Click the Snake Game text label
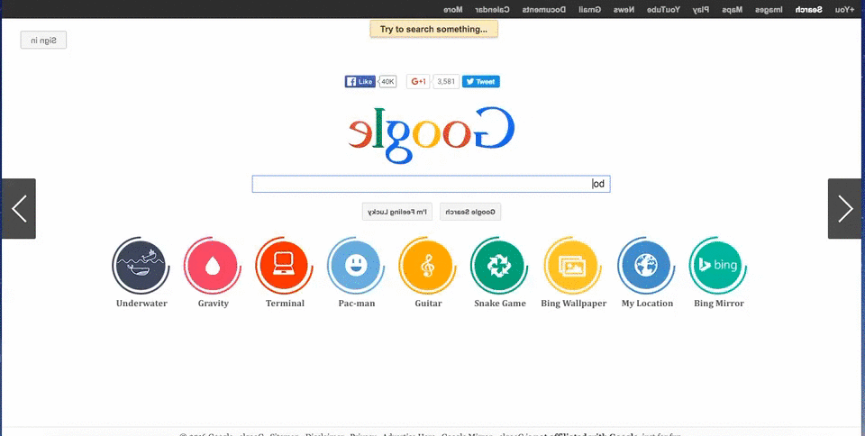Image resolution: width=865 pixels, height=436 pixels. coord(500,304)
